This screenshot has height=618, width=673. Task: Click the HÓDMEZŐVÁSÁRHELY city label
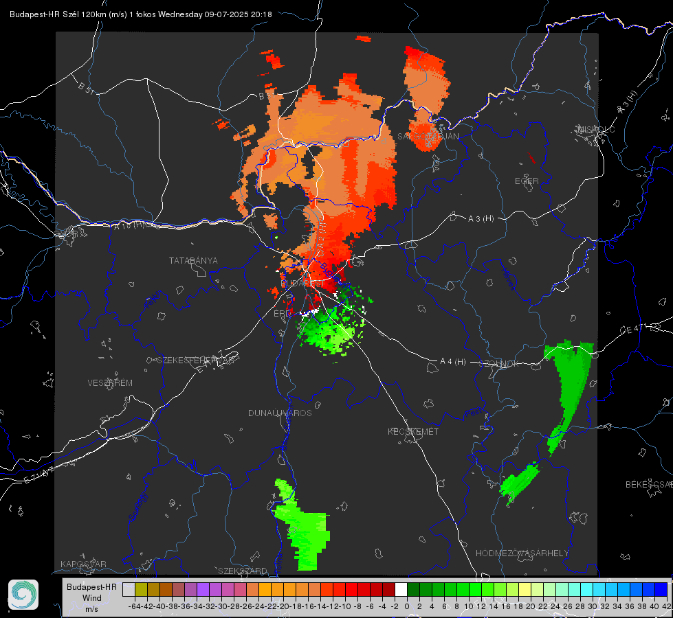pos(522,553)
